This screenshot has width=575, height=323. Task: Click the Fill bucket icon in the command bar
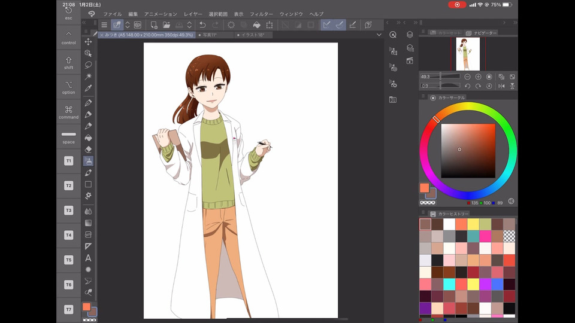256,25
